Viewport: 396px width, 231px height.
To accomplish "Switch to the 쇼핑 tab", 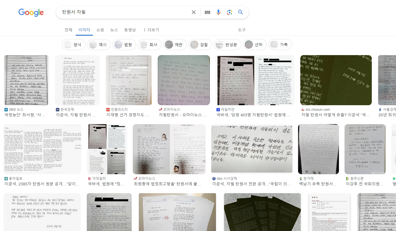I will coord(100,30).
